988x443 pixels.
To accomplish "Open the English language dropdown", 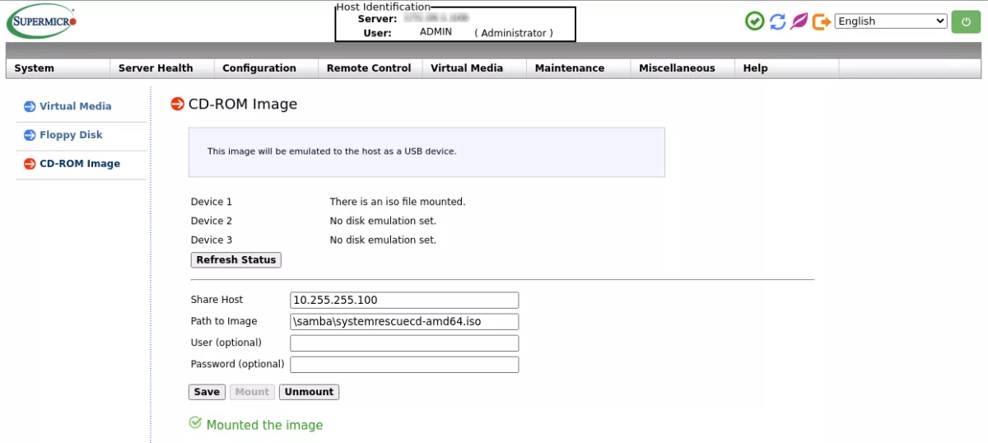I will pos(892,21).
